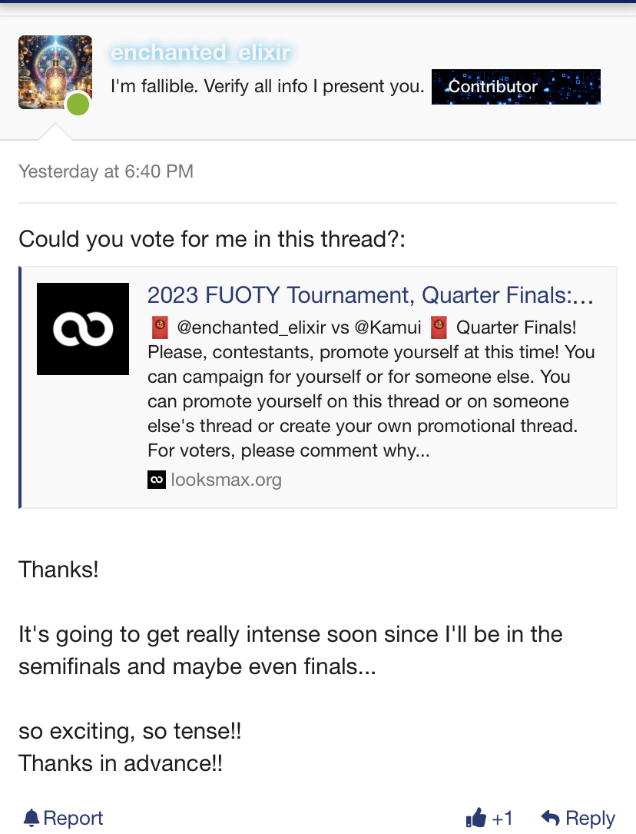Image resolution: width=636 pixels, height=834 pixels.
Task: Open the enchanted_elixir username profile link
Action: tap(200, 52)
